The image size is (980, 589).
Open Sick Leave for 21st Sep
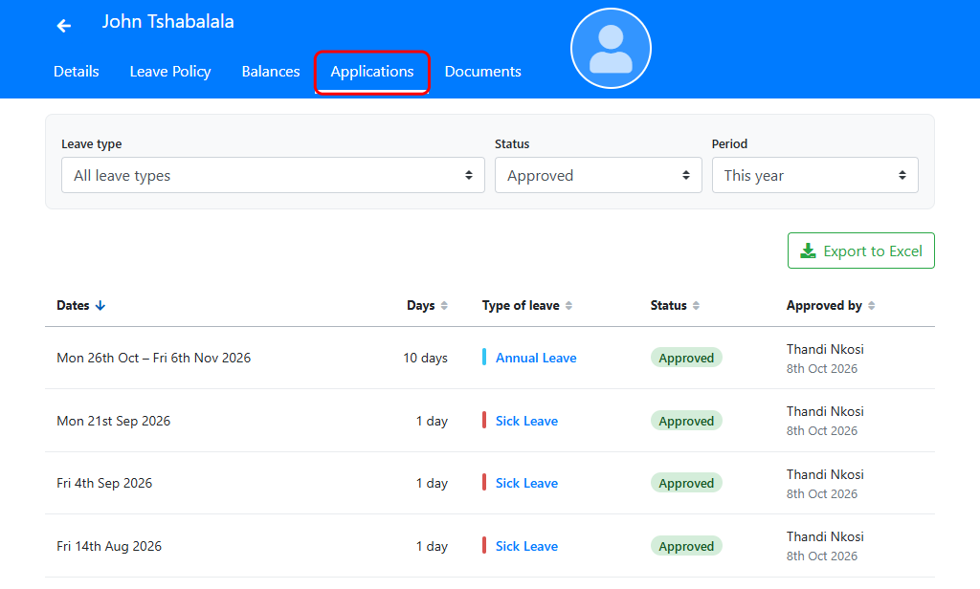527,421
